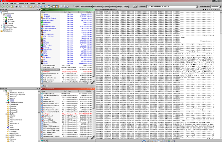Image resolution: width=222 pixels, height=142 pixels.
Task: Switch to Images style
Action: coord(120,6)
